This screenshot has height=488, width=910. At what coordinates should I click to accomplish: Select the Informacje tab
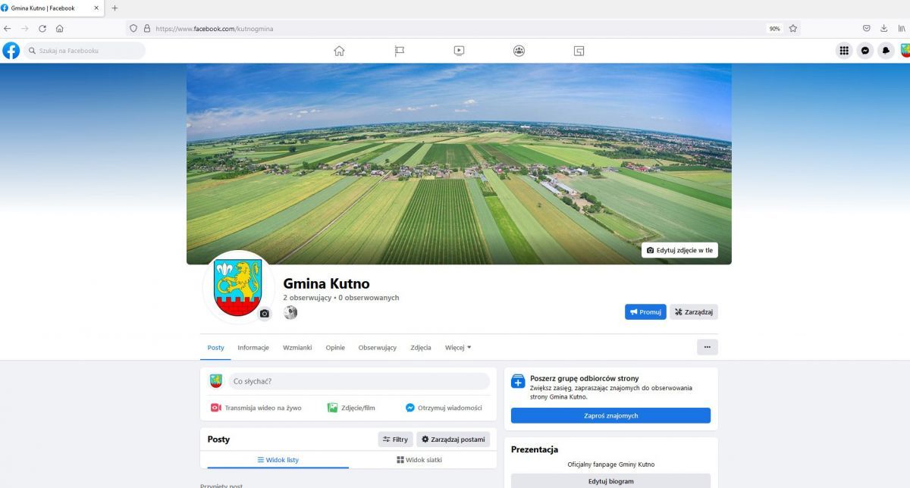tap(253, 348)
